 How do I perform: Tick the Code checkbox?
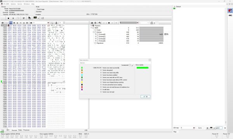[x=96, y=30]
